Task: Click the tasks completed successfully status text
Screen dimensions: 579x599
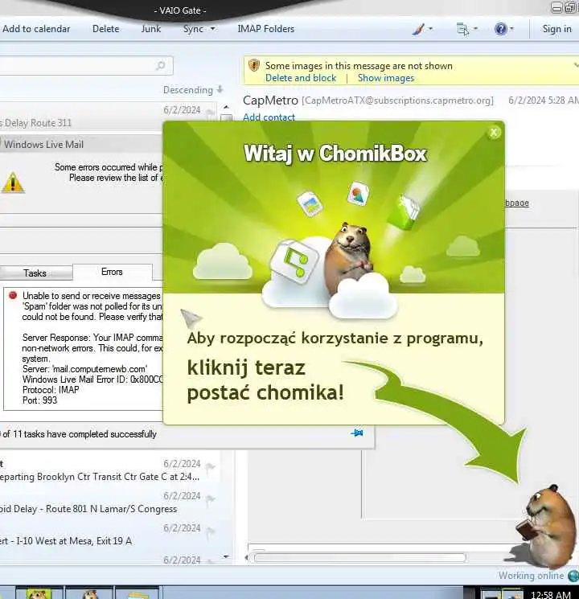Action: coord(78,434)
